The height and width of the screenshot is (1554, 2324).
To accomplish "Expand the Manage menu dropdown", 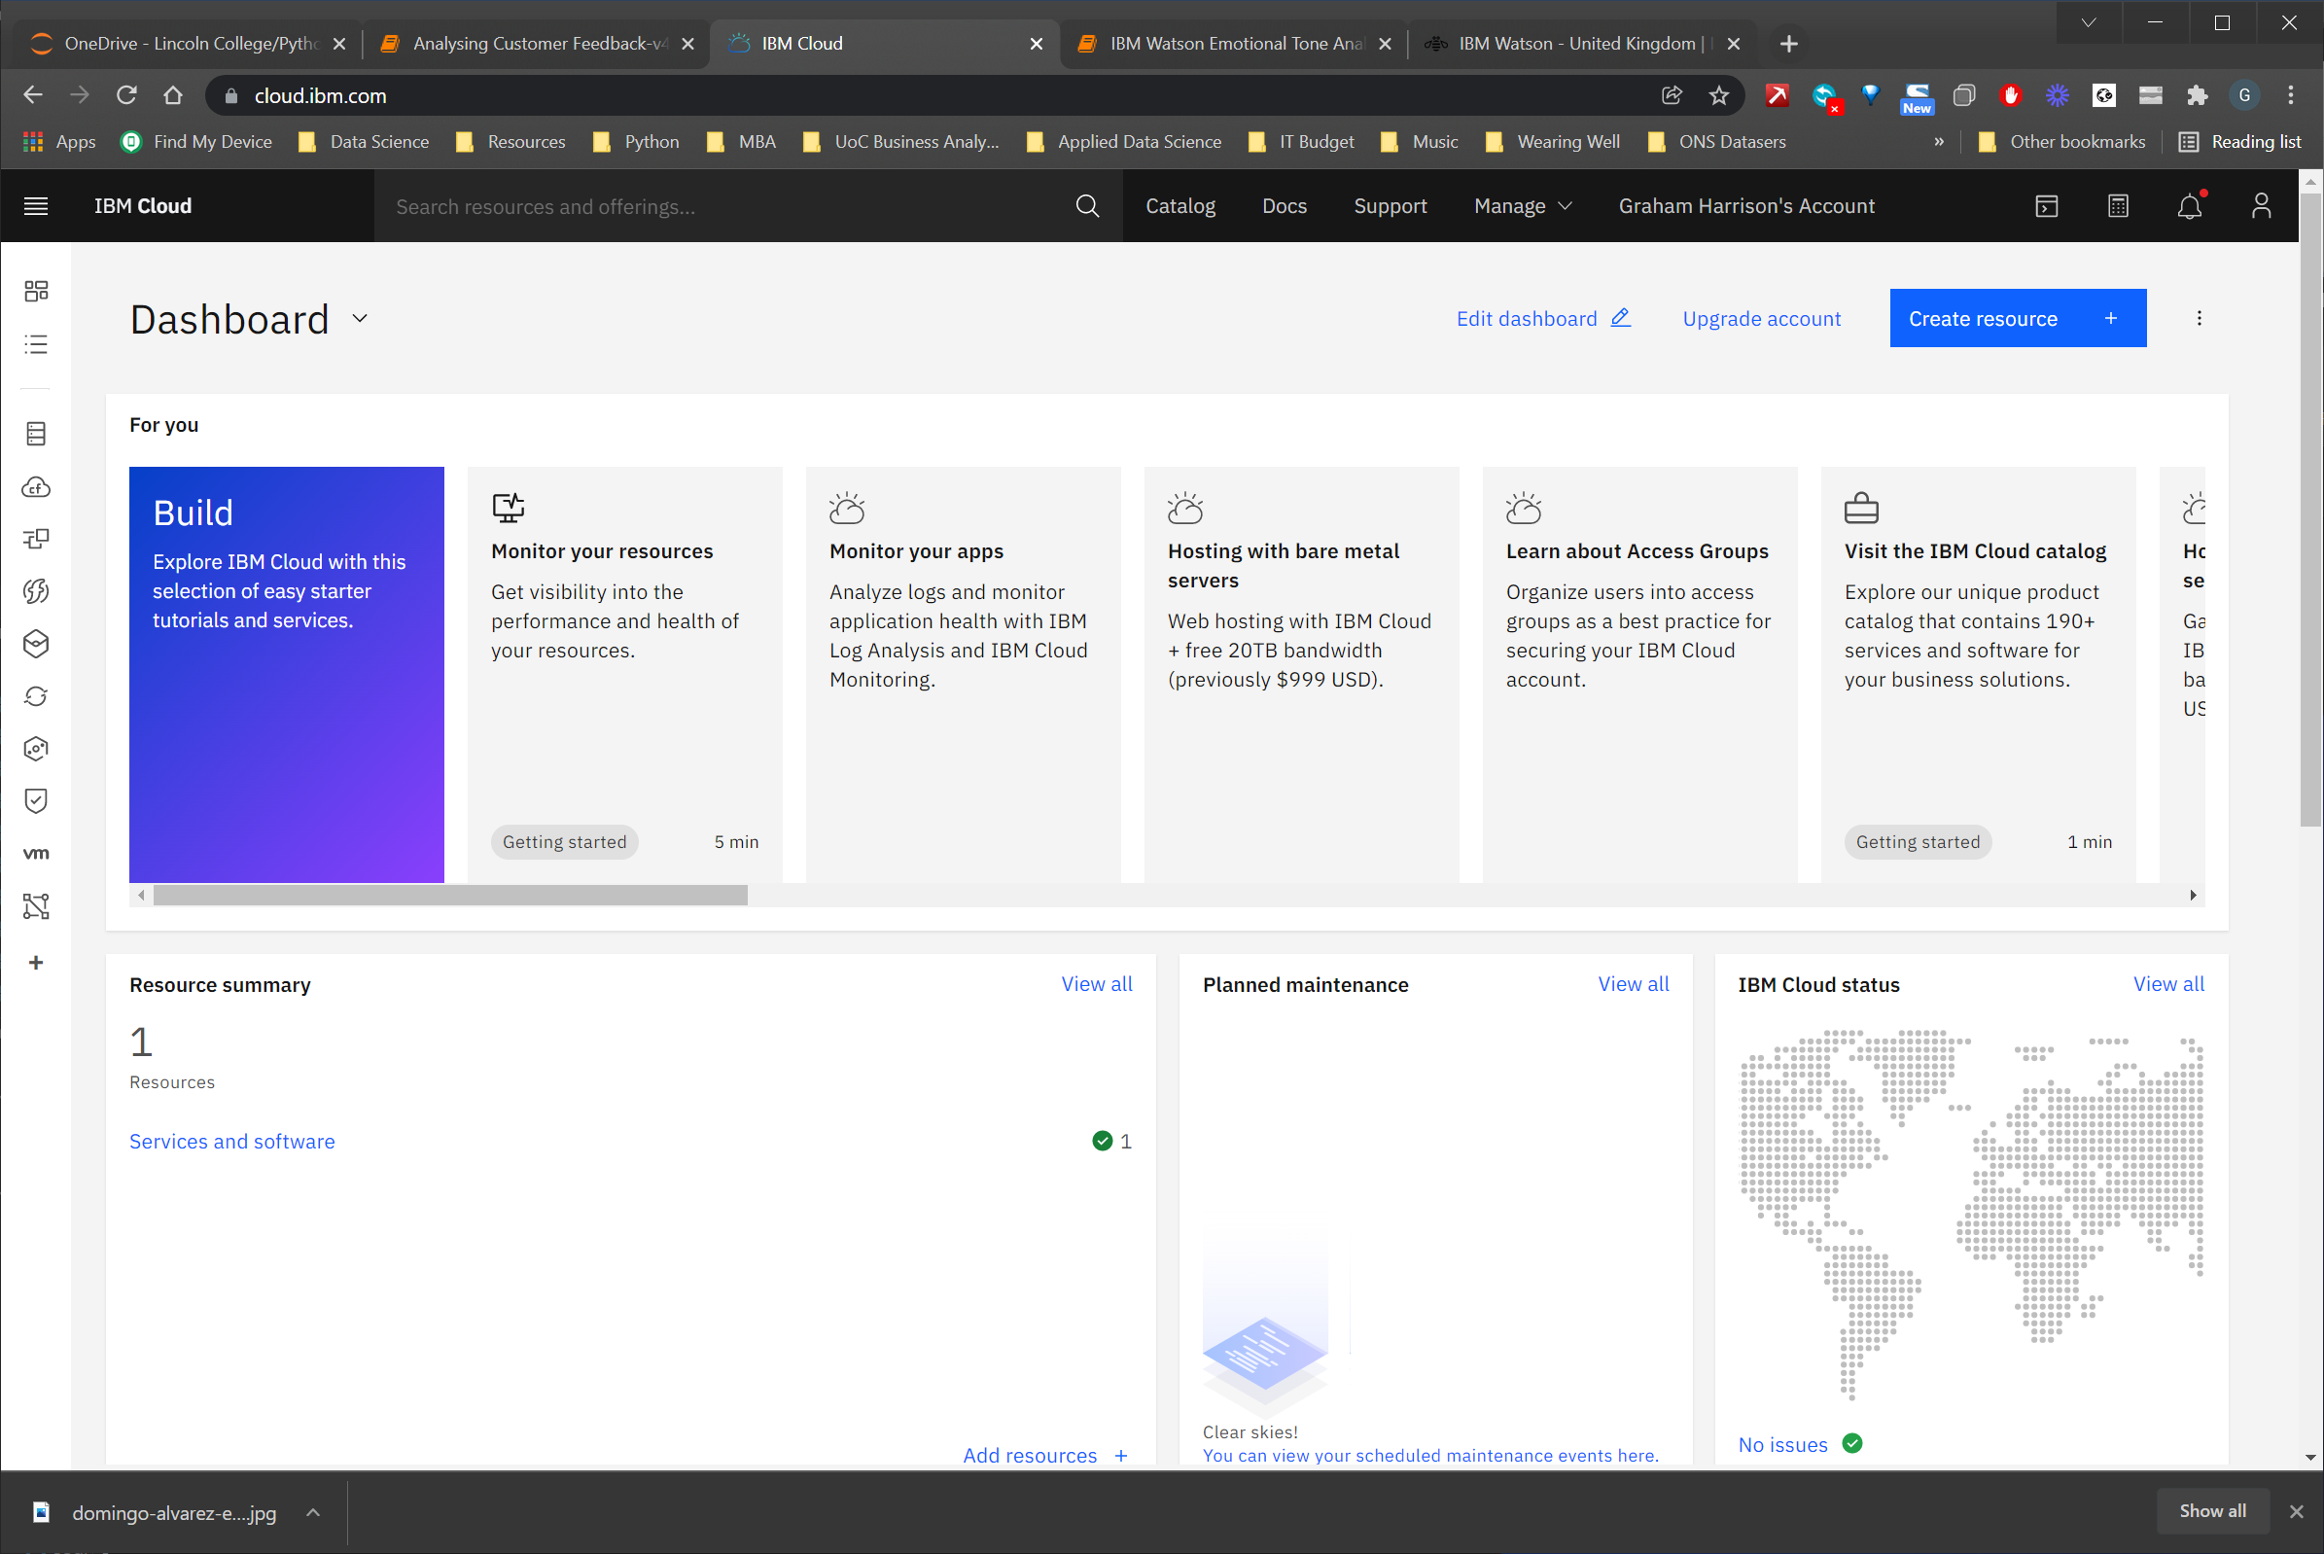I will coord(1522,206).
